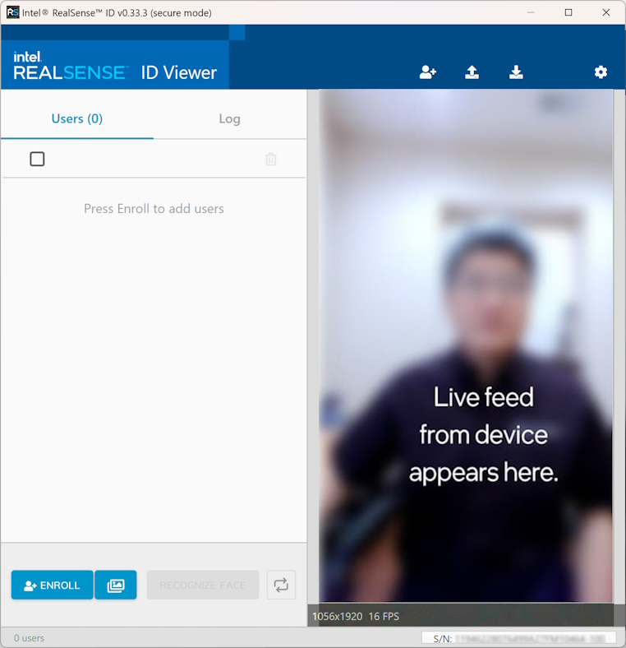Click the '0 users' status bar text
The height and width of the screenshot is (648, 626).
pos(29,638)
